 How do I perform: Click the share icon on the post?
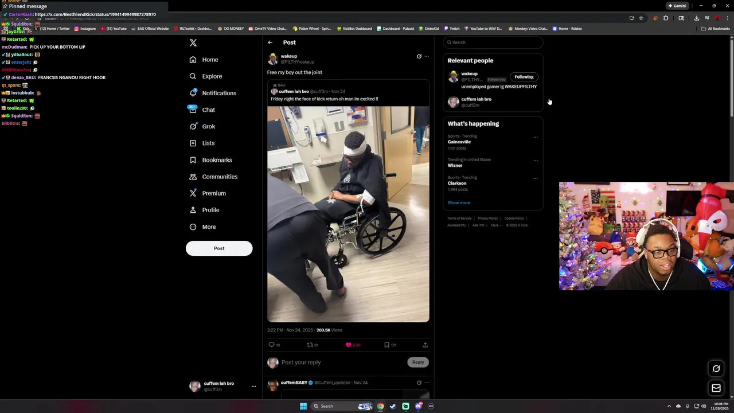[425, 345]
